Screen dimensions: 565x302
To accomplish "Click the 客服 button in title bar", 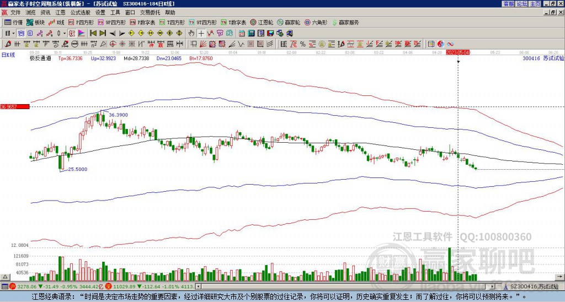I will click(x=509, y=4).
